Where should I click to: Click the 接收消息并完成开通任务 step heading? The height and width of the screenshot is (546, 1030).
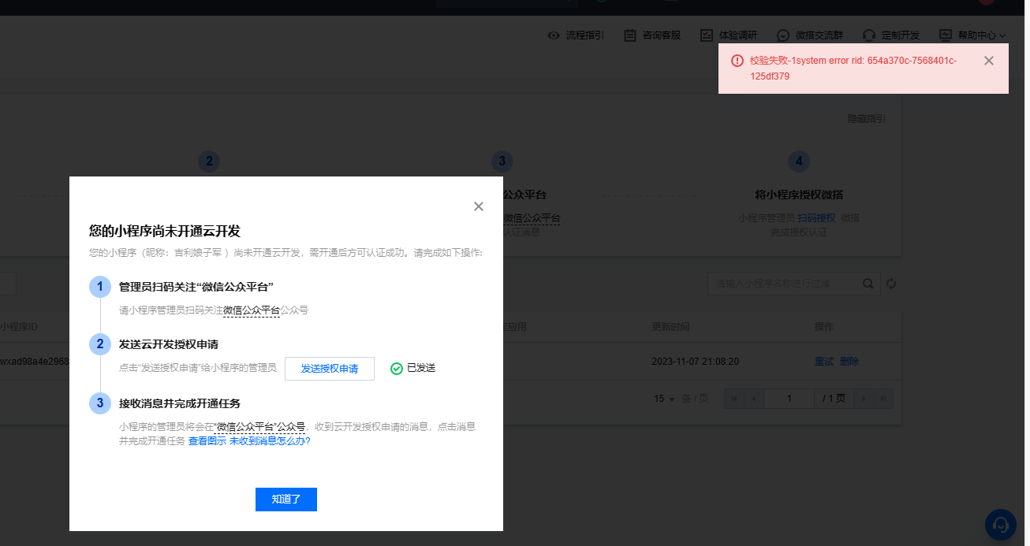[180, 403]
